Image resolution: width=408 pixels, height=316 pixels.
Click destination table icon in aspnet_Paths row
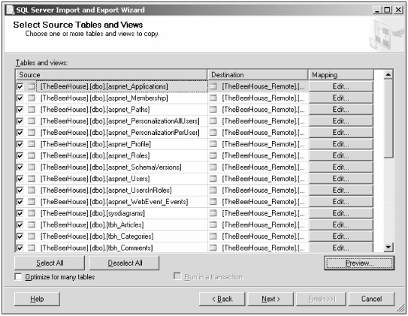click(213, 110)
